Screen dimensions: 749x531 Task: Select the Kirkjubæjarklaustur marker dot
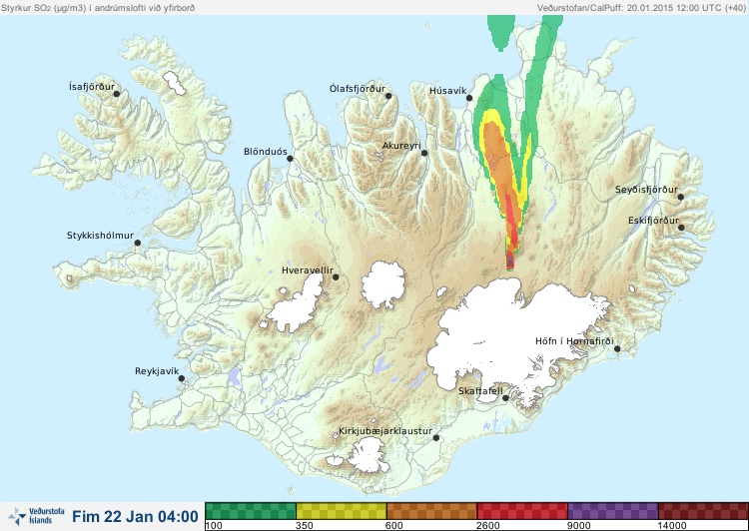coord(435,437)
